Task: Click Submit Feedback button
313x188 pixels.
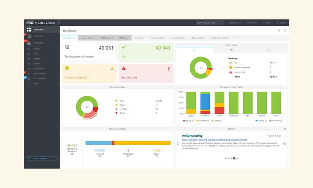Action: [x=42, y=159]
